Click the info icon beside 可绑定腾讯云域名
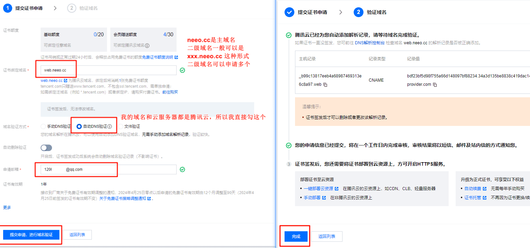 [147, 45]
